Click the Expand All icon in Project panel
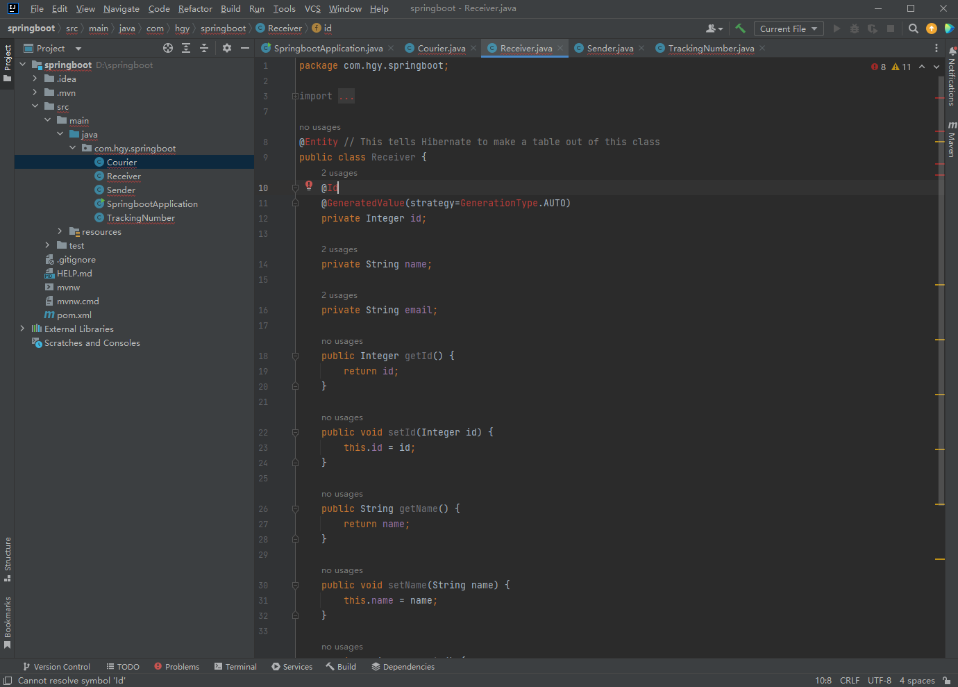Viewport: 958px width, 687px height. click(x=186, y=48)
